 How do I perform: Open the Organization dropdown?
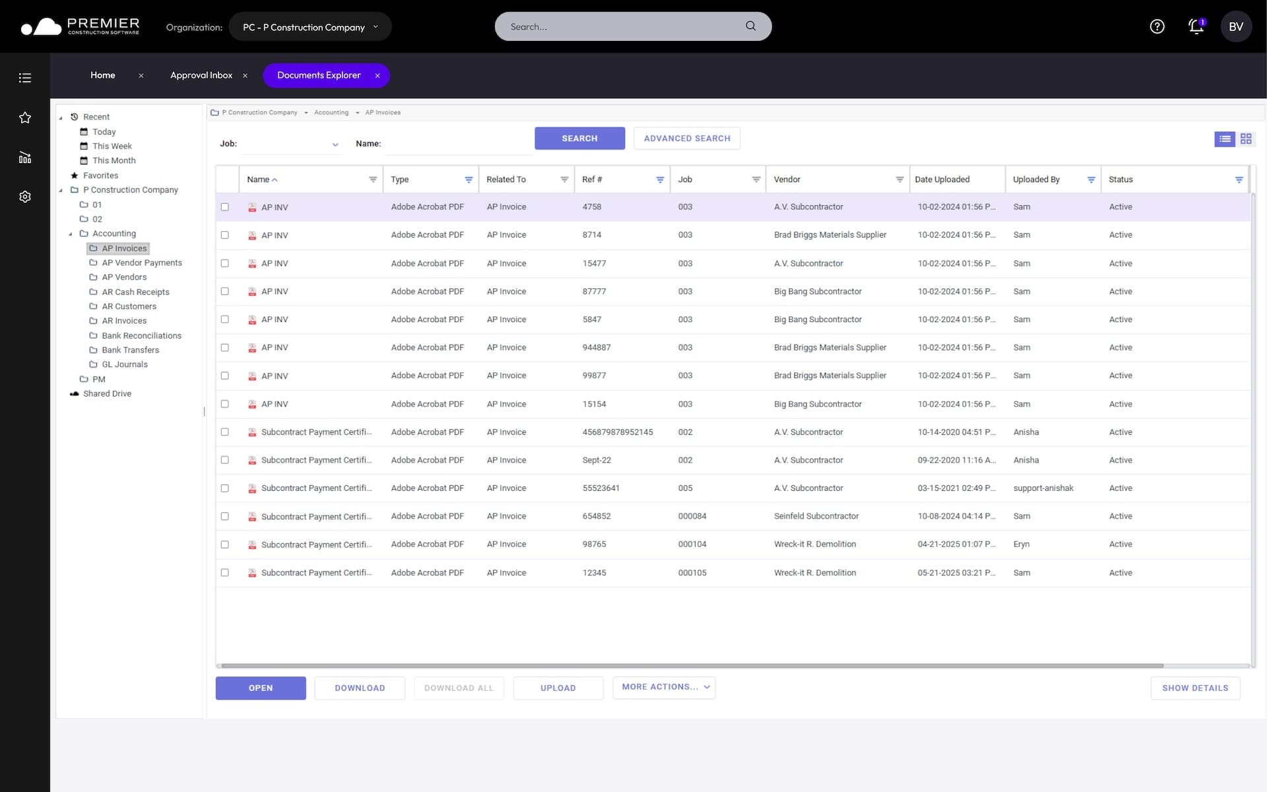click(310, 27)
